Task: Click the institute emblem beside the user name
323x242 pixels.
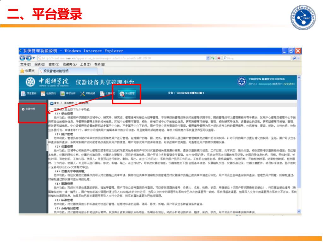Action: coord(241,81)
